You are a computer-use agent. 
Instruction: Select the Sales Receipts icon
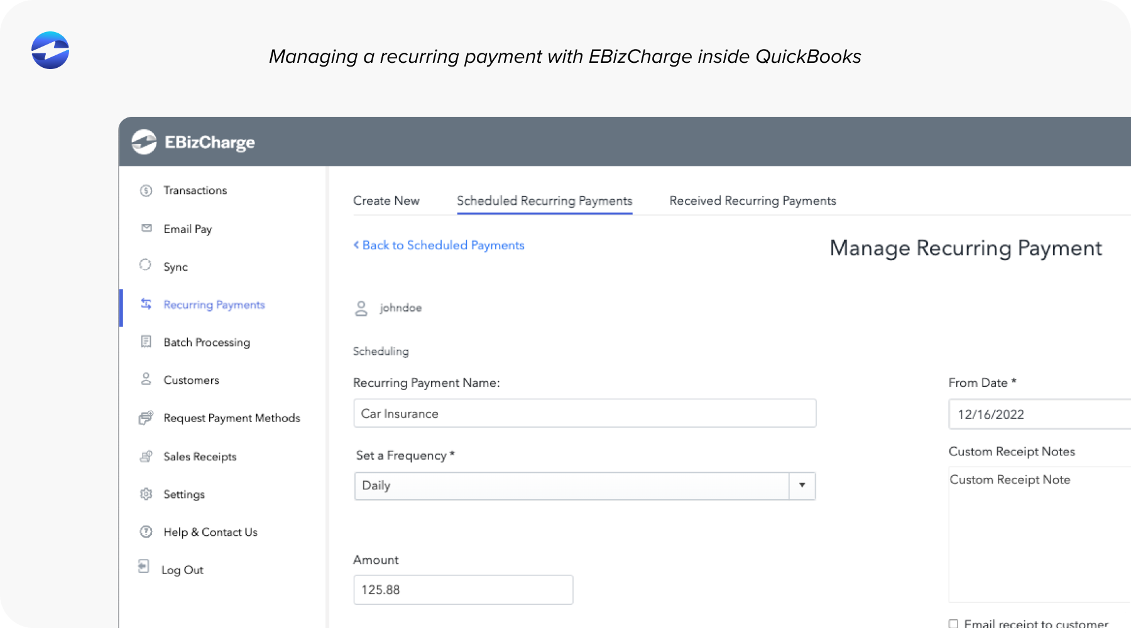[146, 457]
